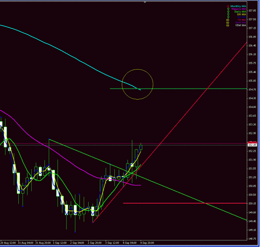Click the red down arrow beside Monthly MA
The height and width of the screenshot is (247, 260).
(228, 6)
